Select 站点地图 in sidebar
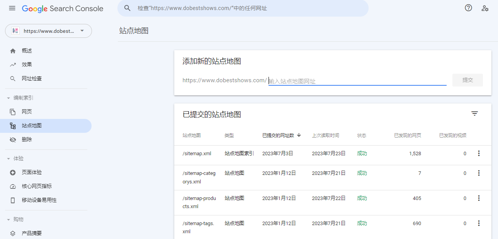Screen dimensions: 498x239 point(46,126)
